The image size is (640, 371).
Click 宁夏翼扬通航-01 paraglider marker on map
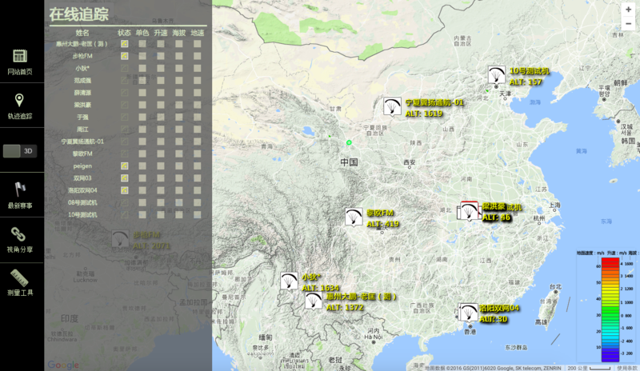392,106
